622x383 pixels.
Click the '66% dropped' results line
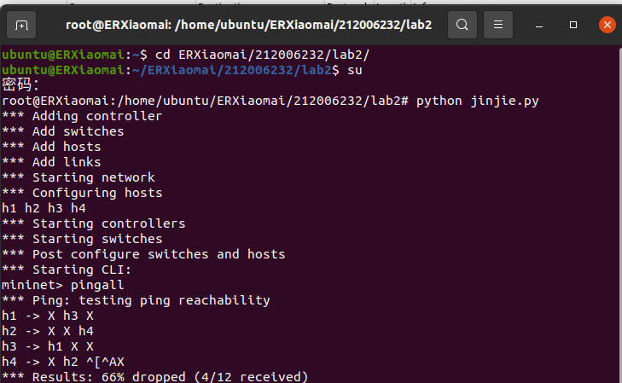point(154,376)
